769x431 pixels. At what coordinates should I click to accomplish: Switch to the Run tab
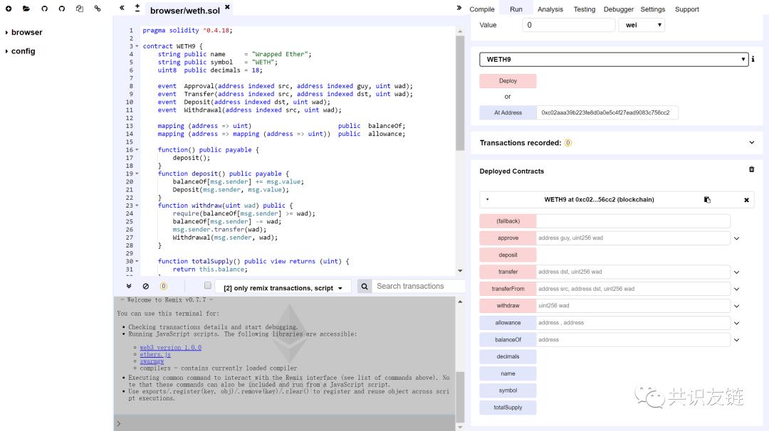pyautogui.click(x=516, y=9)
